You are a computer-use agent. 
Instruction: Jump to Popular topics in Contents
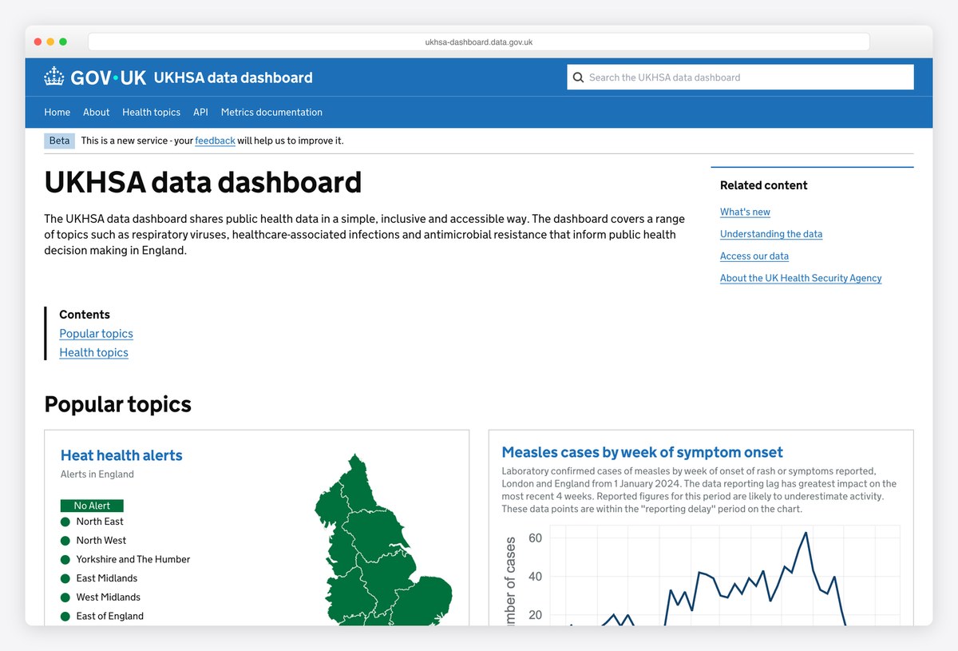(x=96, y=333)
